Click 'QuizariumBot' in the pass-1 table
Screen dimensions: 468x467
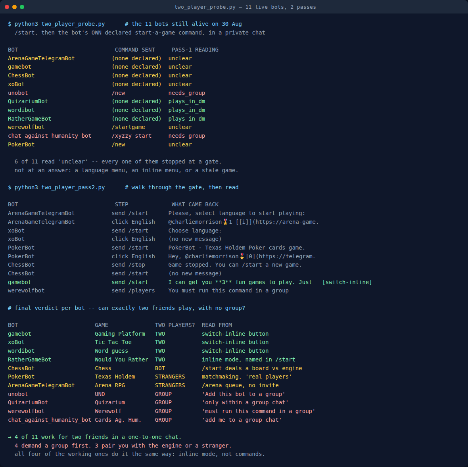point(28,101)
